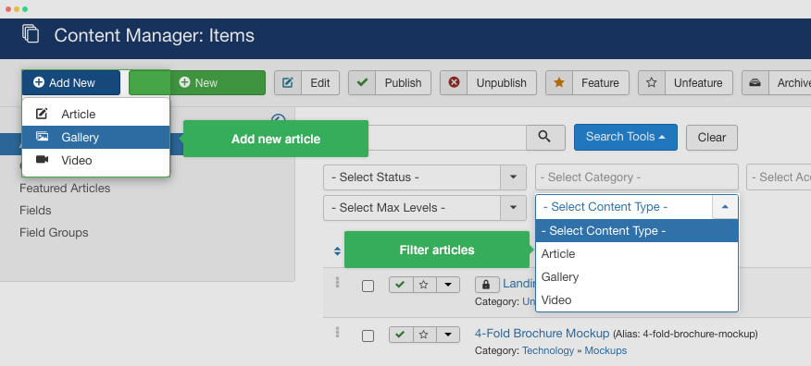Viewport: 811px width, 366px height.
Task: Click the image icon beside Gallery
Action: [42, 137]
